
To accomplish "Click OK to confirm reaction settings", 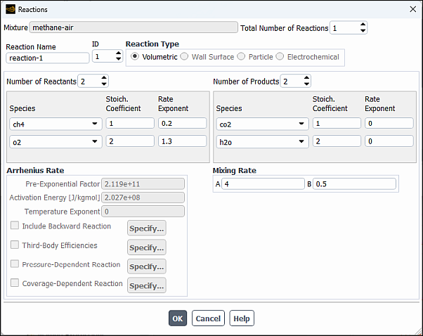I will pyautogui.click(x=178, y=318).
